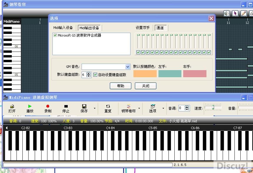Toggle the second channel checkbox
Screen dimensions: 253x173
[x=143, y=52]
